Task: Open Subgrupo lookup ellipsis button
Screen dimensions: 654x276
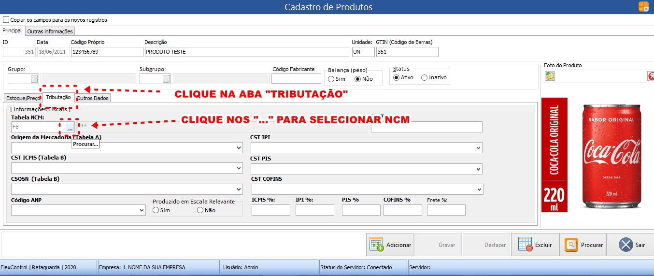Action: click(166, 79)
